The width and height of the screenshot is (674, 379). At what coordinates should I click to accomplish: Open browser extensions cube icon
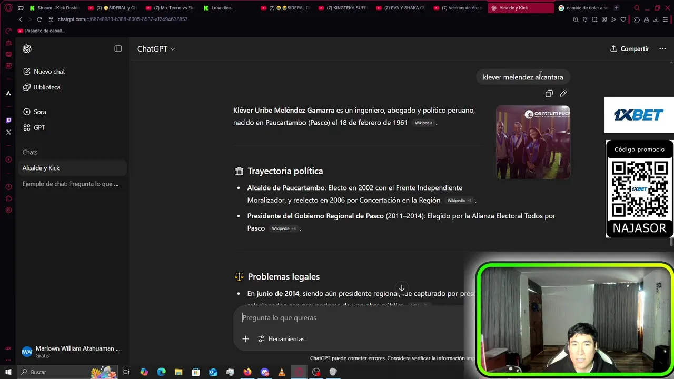pyautogui.click(x=637, y=19)
